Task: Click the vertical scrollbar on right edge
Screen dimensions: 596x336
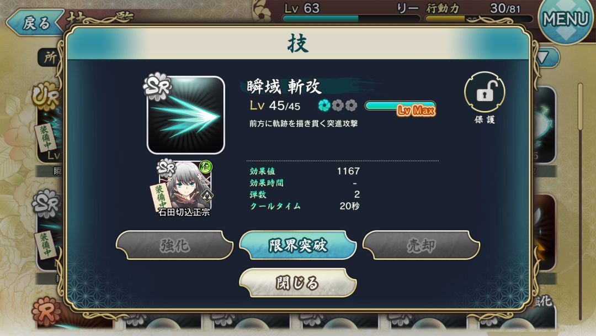Action: [x=581, y=202]
